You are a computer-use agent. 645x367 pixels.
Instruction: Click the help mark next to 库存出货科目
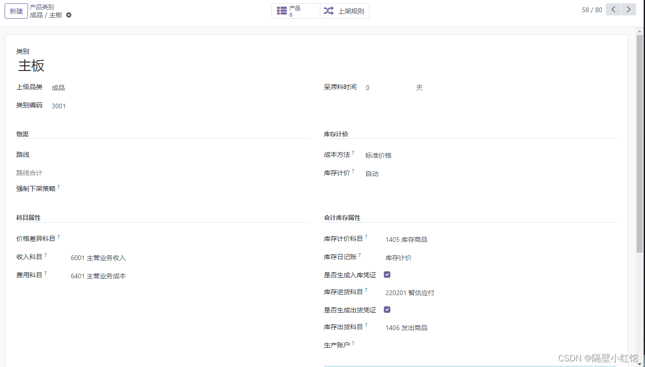[x=366, y=325]
